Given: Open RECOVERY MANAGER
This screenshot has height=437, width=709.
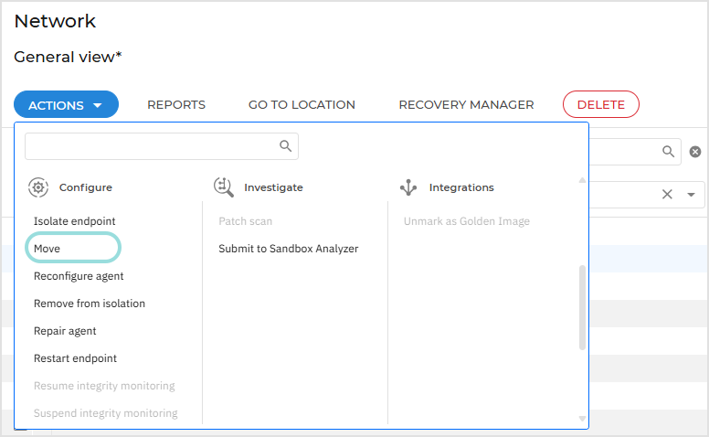Looking at the screenshot, I should pos(466,105).
